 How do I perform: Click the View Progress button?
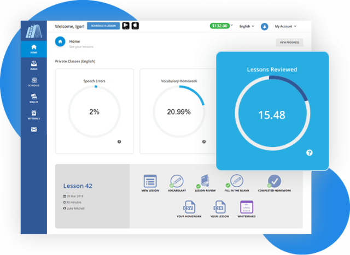point(289,41)
